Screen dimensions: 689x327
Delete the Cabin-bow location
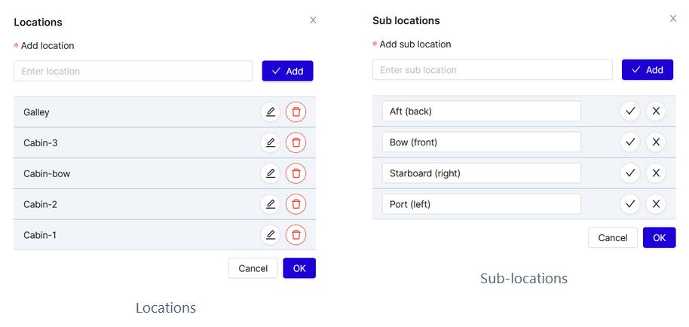tap(296, 173)
